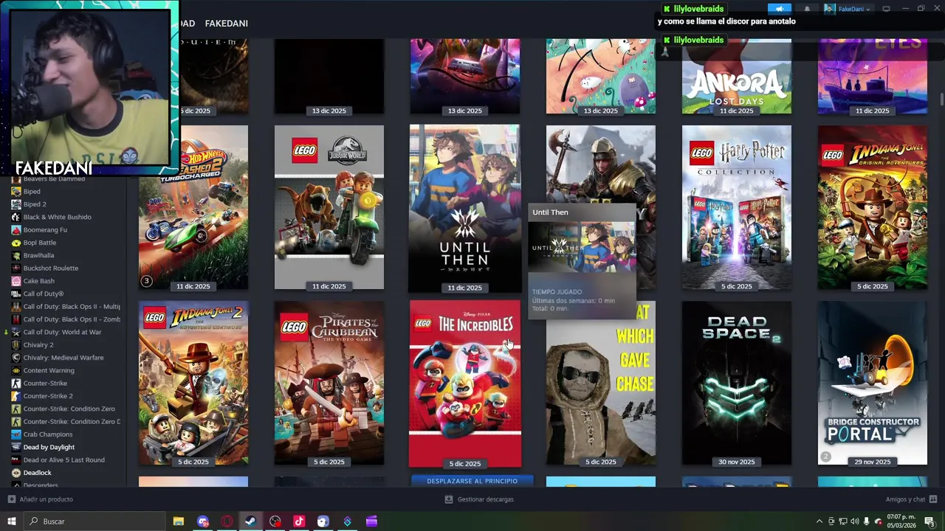
Task: Open TikTok app from the taskbar
Action: (x=299, y=521)
